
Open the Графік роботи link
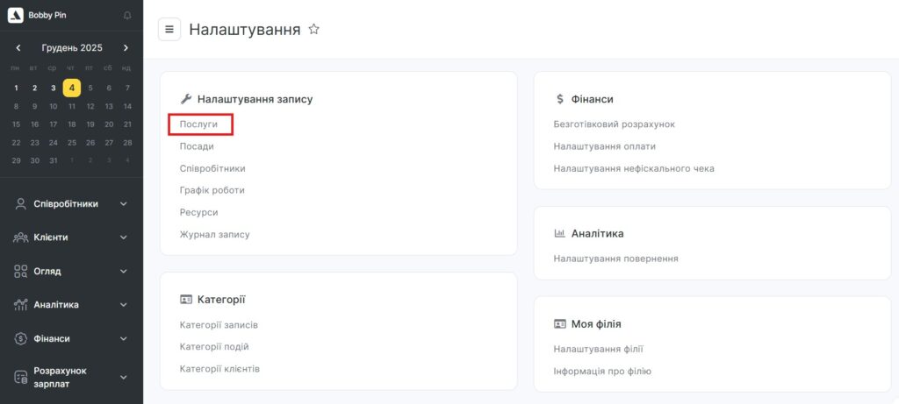(x=212, y=190)
